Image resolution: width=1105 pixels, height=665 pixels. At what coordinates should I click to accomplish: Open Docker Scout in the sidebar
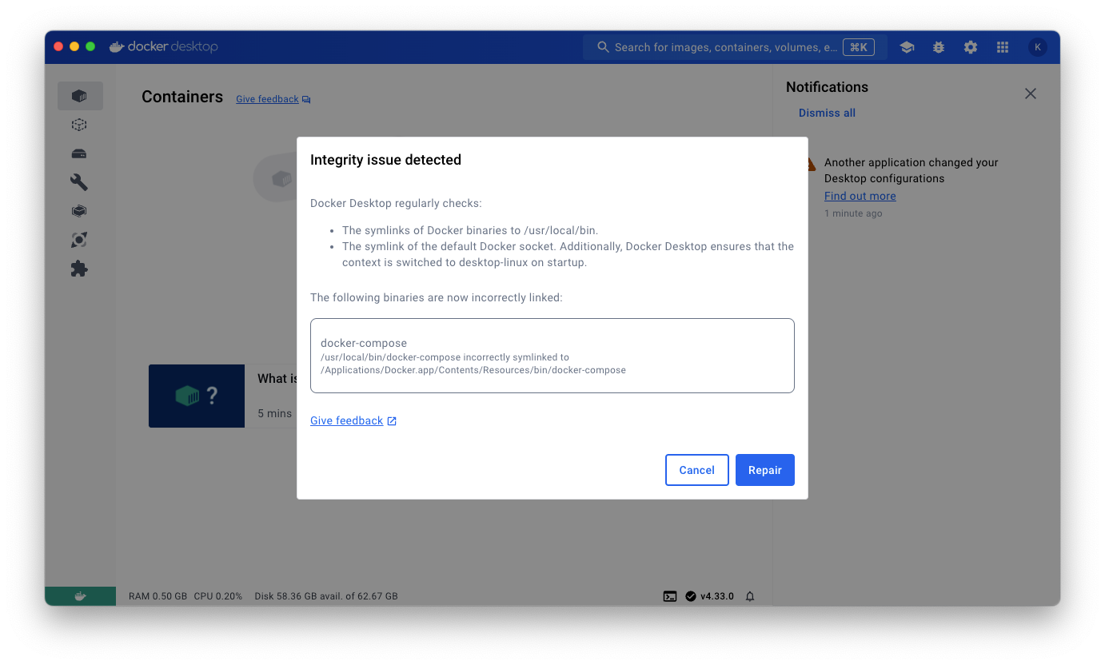click(x=79, y=239)
